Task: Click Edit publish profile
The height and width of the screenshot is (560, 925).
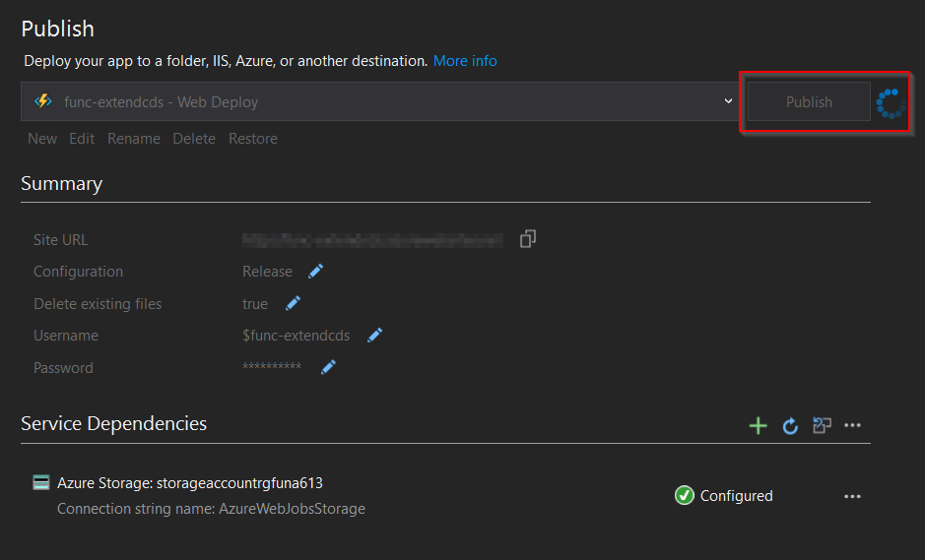Action: (x=82, y=139)
